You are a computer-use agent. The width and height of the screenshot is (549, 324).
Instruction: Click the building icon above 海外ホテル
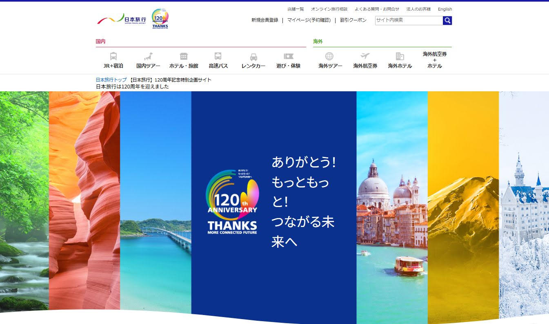coord(400,56)
